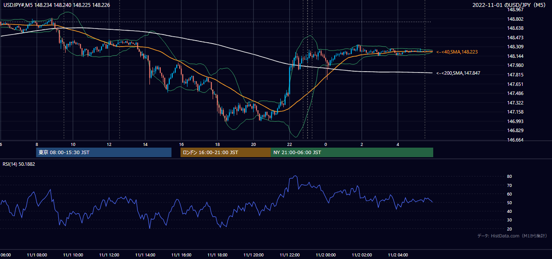552x259 pixels.
Task: Click price axis value 148.473
Action: (514, 38)
